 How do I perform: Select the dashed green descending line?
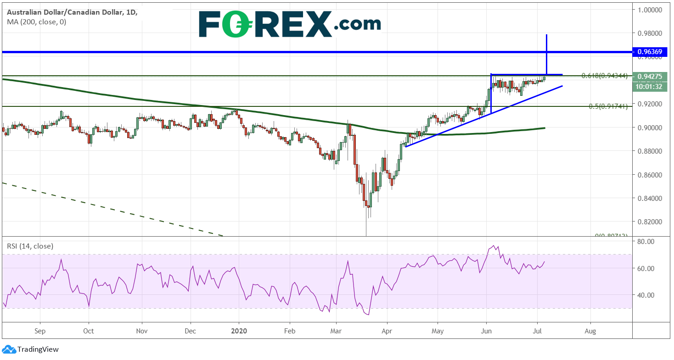pos(112,210)
